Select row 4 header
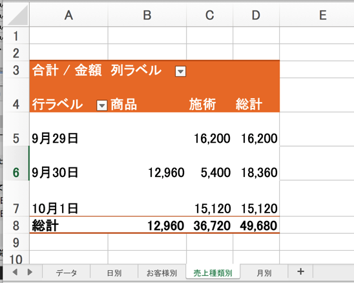354x283 pixels. pos(16,96)
